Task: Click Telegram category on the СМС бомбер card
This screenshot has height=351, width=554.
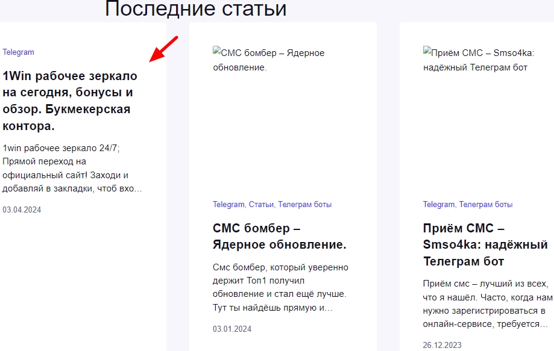Action: pos(228,205)
